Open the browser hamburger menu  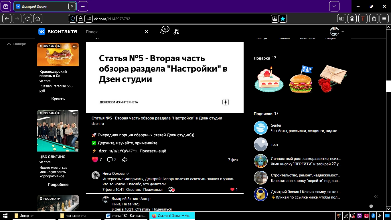(x=384, y=18)
